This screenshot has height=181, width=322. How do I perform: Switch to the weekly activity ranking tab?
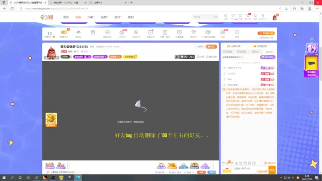(x=242, y=52)
